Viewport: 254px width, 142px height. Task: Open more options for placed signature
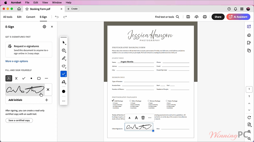150,118
